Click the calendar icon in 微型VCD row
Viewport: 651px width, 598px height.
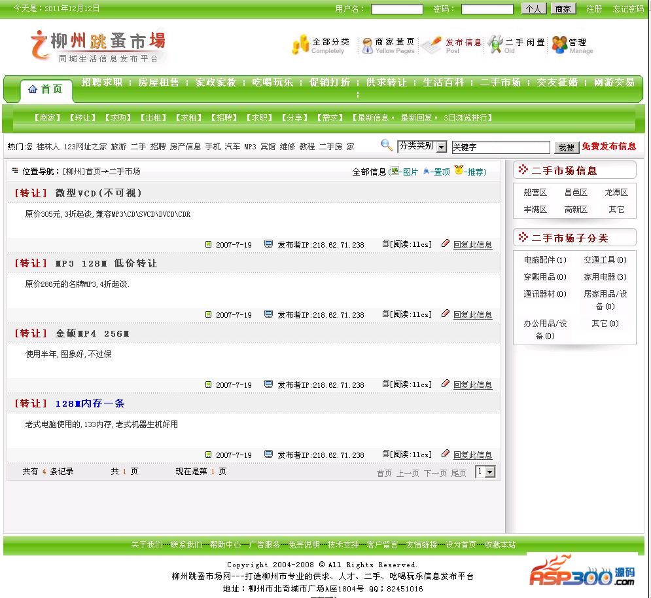(x=209, y=244)
